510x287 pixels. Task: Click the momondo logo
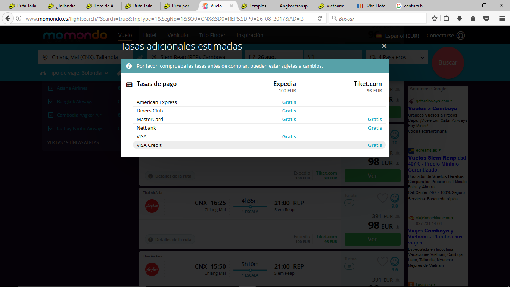[75, 35]
